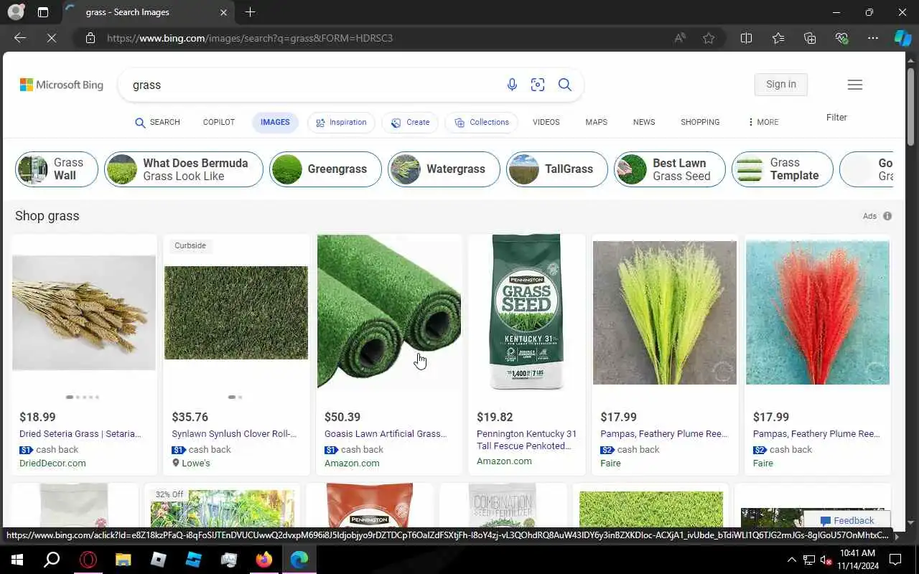Expand the MORE menu
Screen dimensions: 919x574
coord(762,122)
